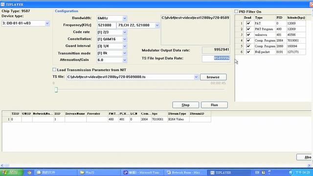Uncheck Send for the PAT row
The height and width of the screenshot is (176, 313).
tap(248, 23)
